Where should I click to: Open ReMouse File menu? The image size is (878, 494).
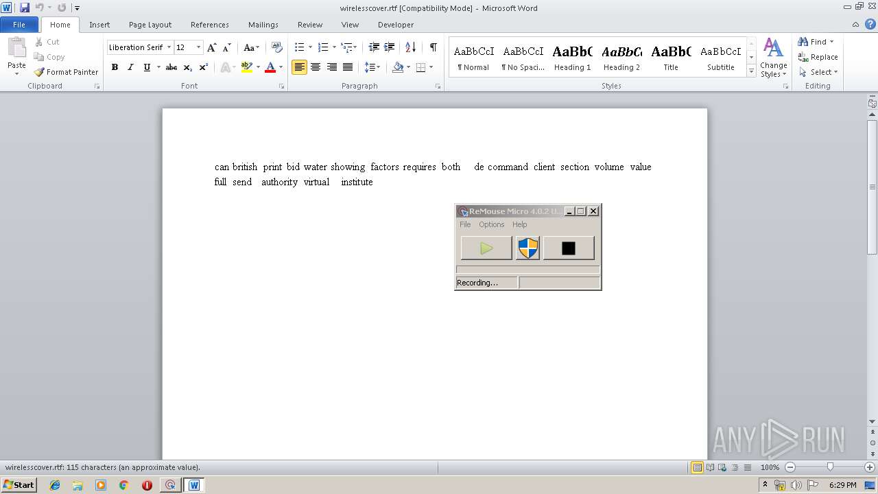[x=465, y=224]
